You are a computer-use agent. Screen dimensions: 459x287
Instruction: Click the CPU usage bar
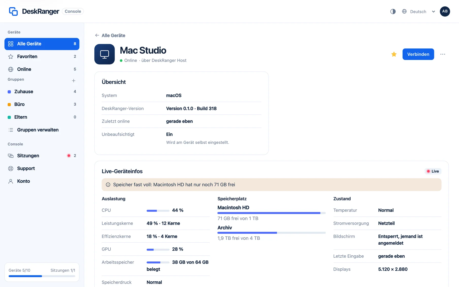click(158, 211)
